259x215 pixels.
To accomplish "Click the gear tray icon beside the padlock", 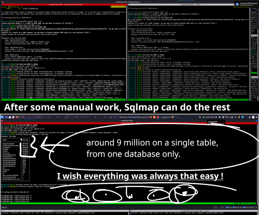I will point(236,117).
